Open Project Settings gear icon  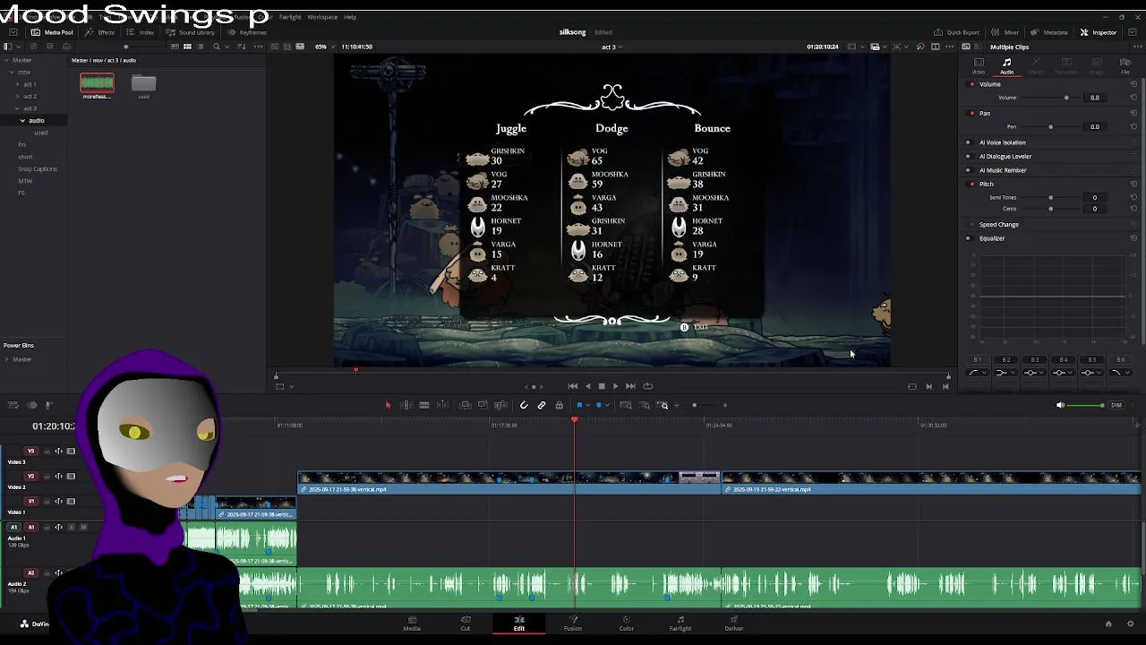[1131, 623]
